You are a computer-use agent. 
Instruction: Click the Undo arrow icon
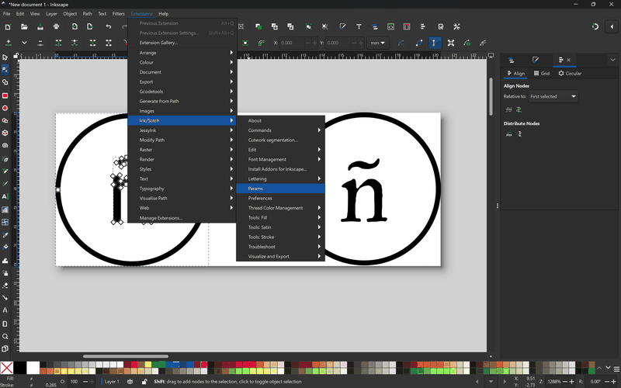[109, 26]
